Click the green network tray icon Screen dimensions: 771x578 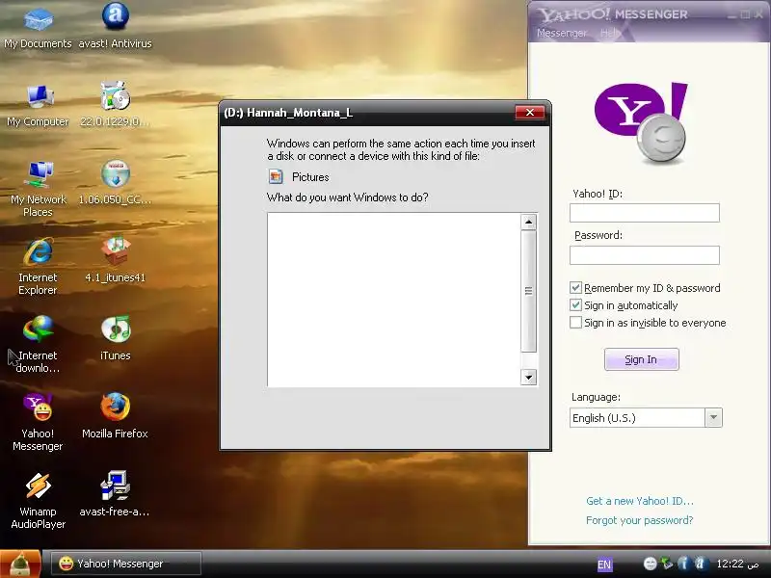coord(667,564)
